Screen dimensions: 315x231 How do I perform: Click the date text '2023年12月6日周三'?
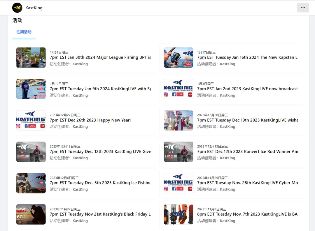tap(64, 178)
